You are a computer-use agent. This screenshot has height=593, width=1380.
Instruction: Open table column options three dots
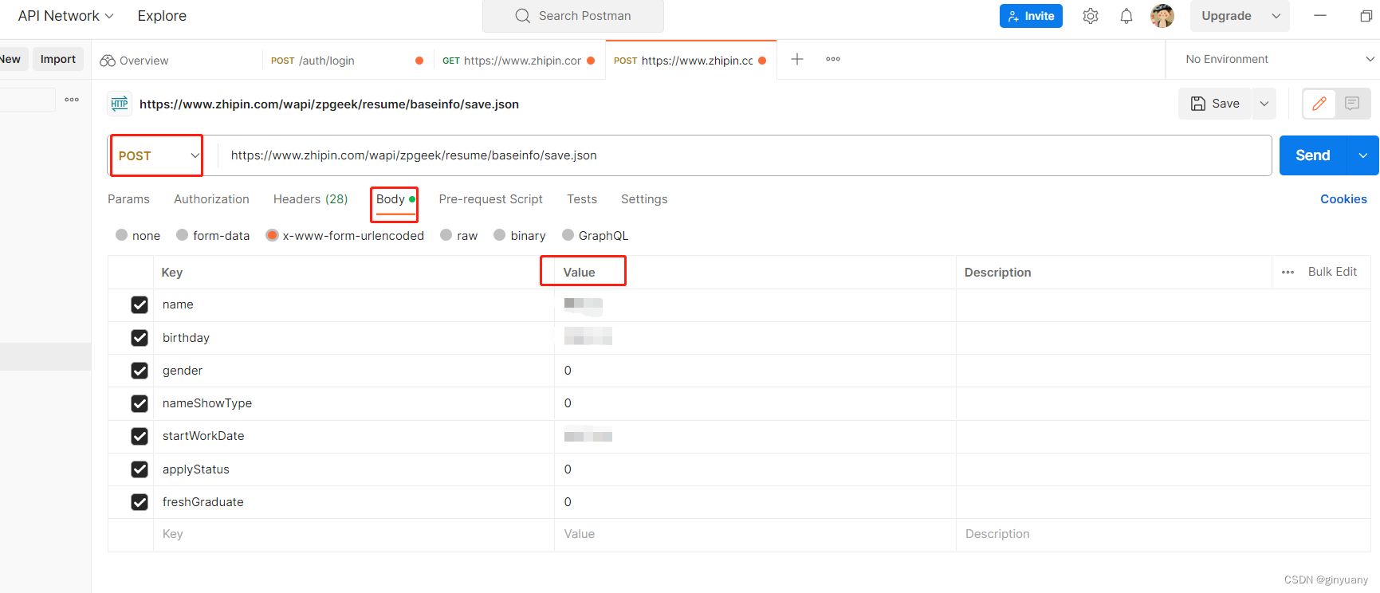point(1288,272)
